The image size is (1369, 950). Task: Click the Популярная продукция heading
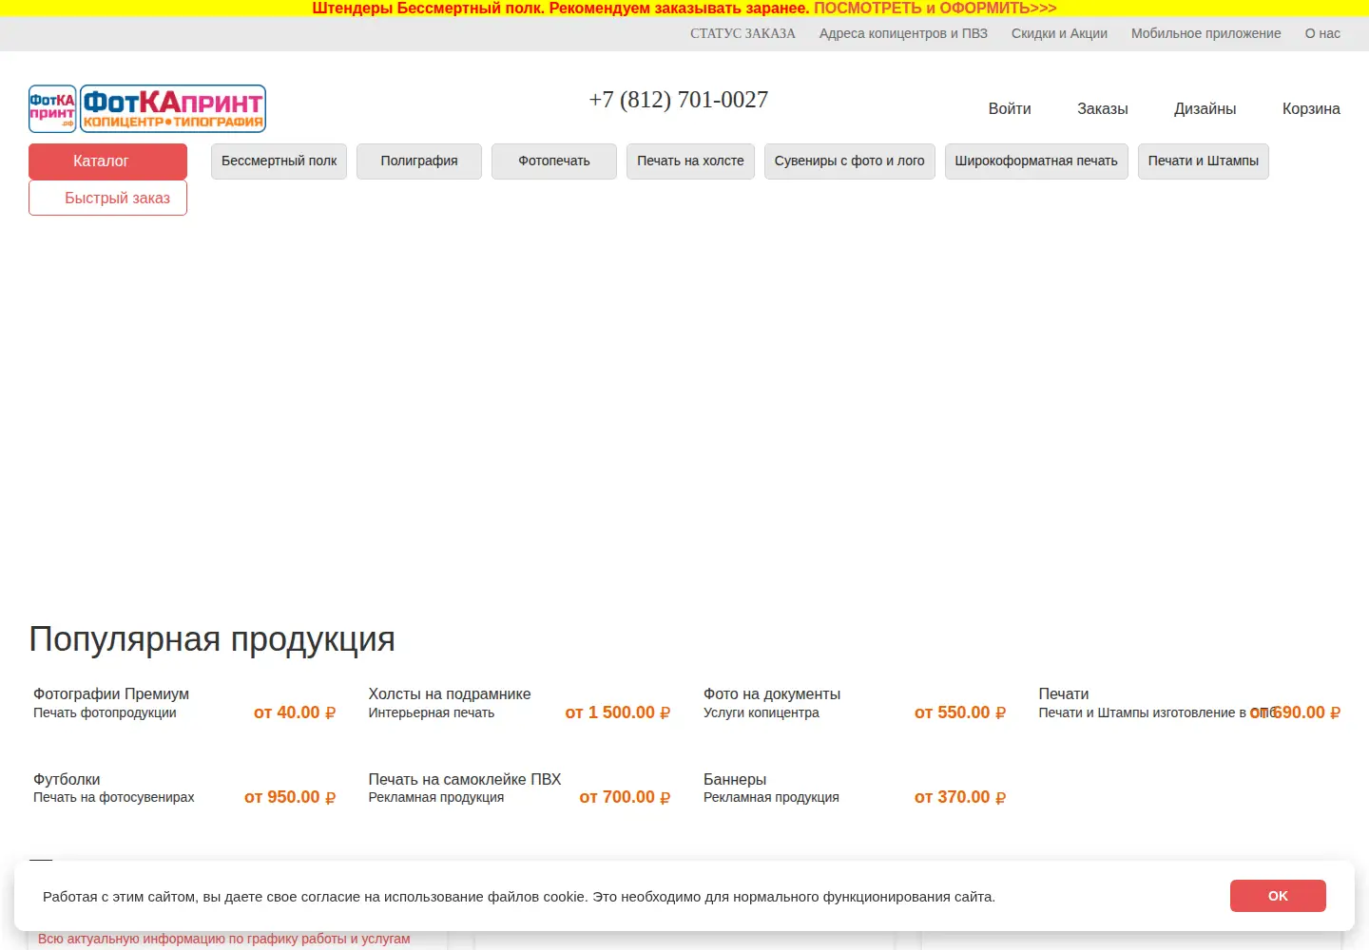tap(212, 639)
